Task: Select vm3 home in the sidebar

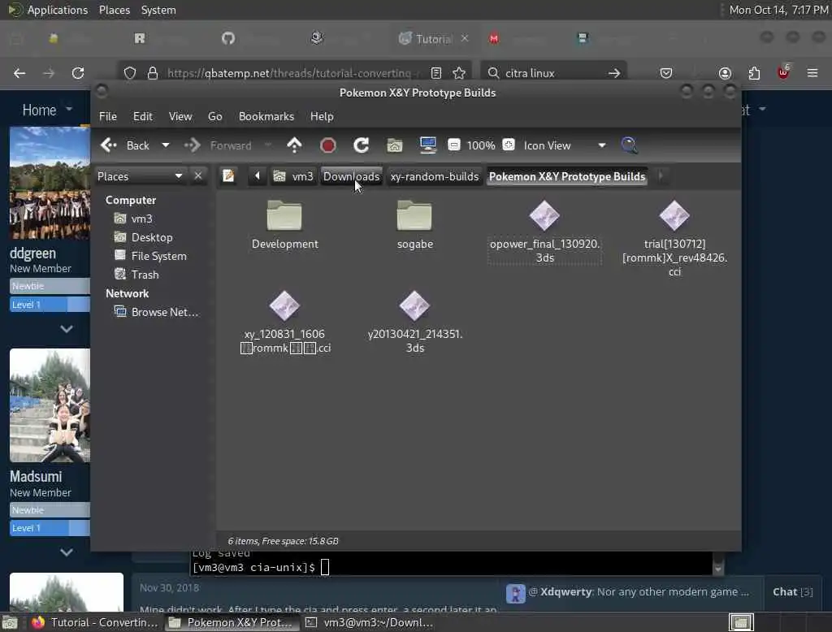Action: point(134,219)
